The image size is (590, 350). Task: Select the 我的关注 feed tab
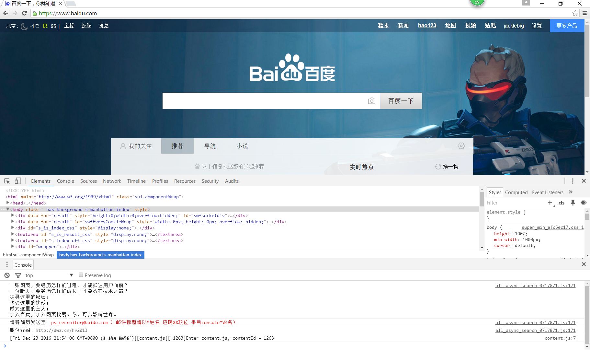pos(136,146)
